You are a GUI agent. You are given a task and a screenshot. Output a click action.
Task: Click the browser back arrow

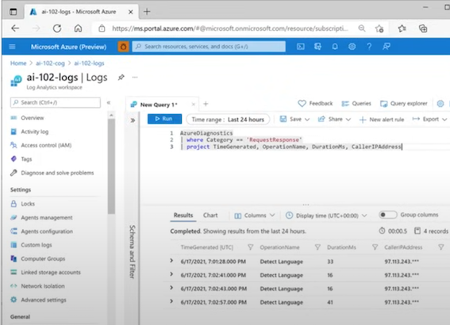click(15, 28)
